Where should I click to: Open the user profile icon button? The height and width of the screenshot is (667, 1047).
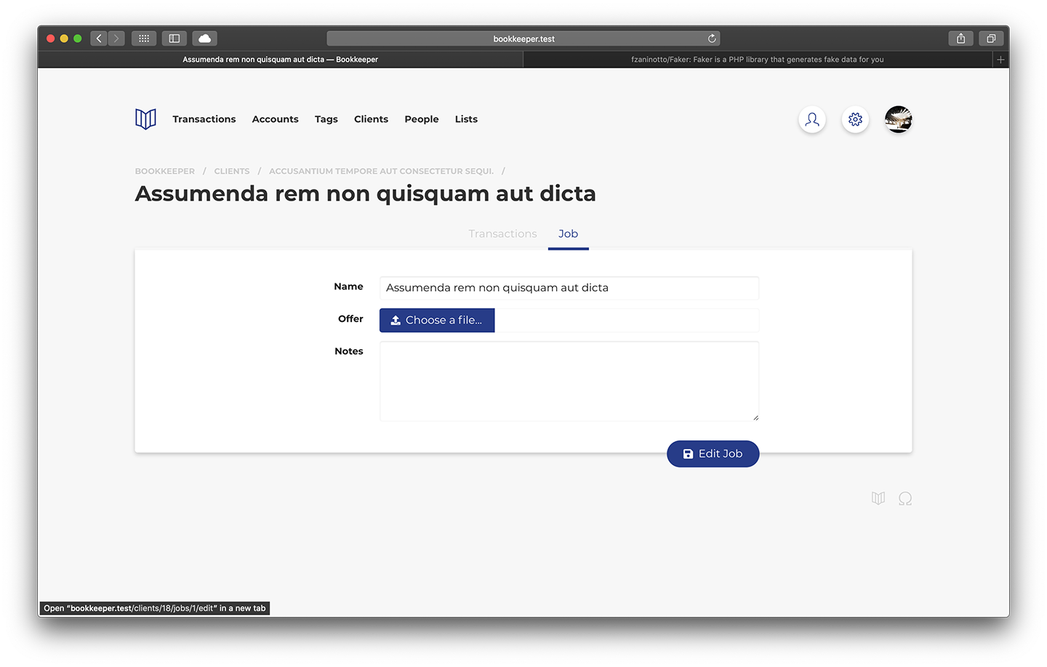pyautogui.click(x=812, y=119)
